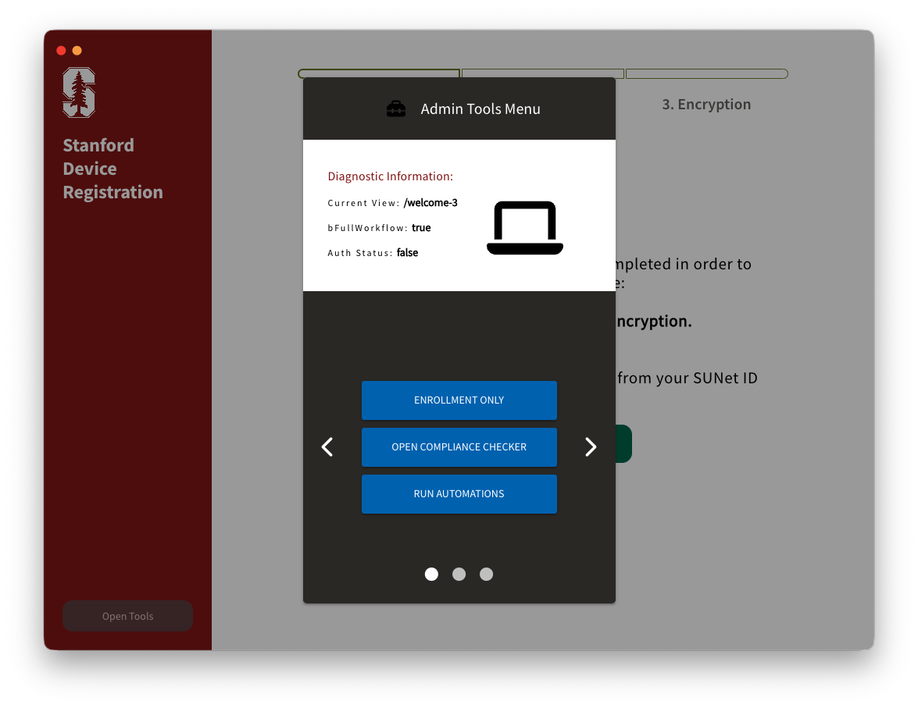
Task: Click the Admin Tools Menu title
Action: pos(480,109)
